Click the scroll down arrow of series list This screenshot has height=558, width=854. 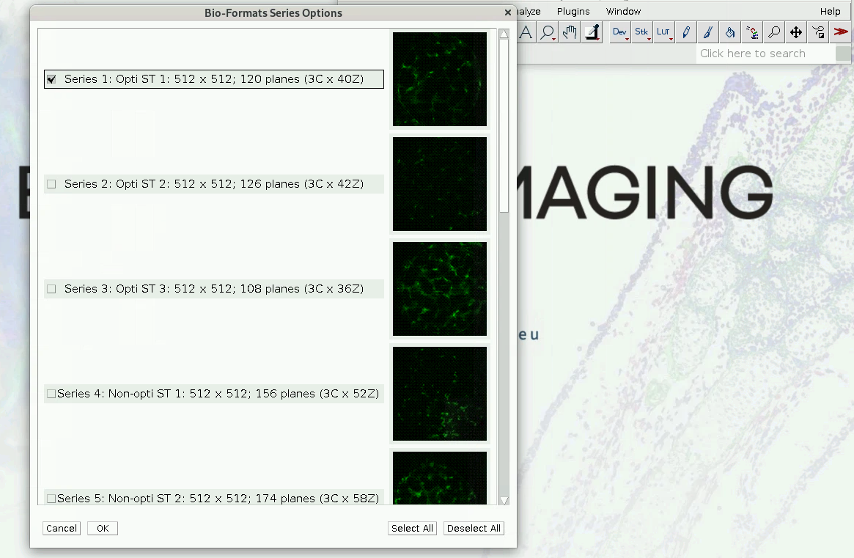point(504,500)
